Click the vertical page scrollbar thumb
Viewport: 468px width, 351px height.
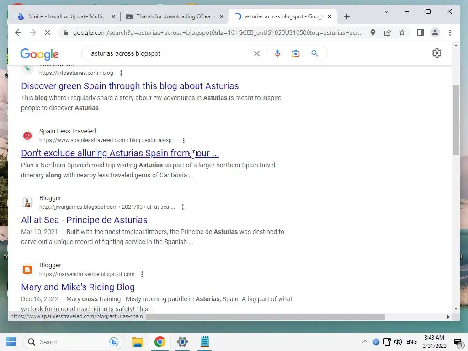456,120
